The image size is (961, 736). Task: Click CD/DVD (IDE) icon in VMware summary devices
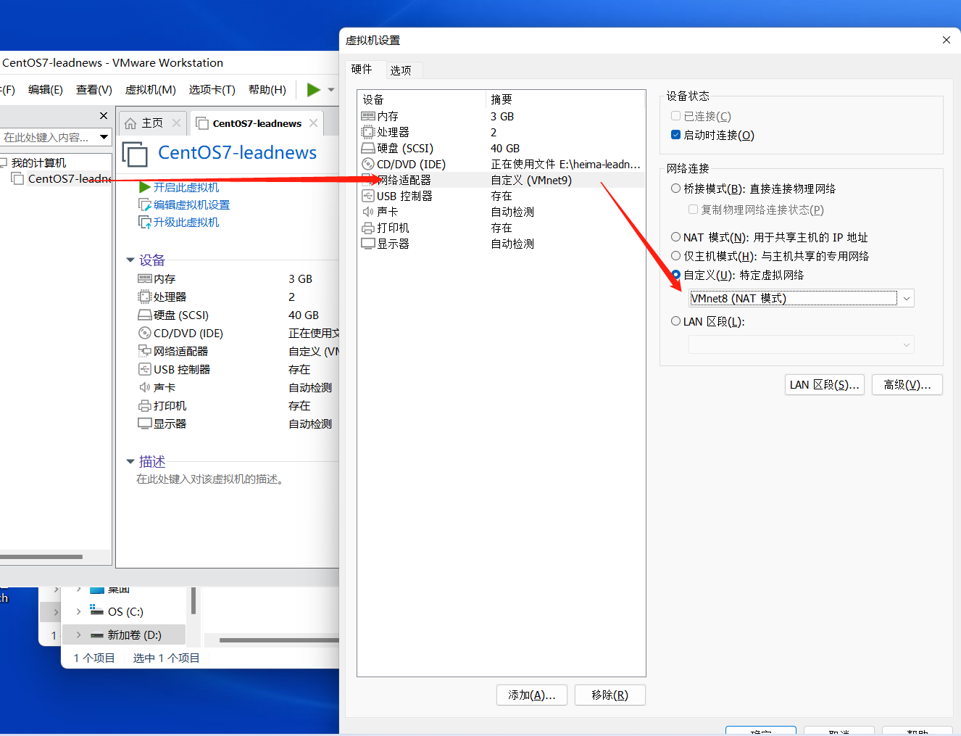(x=145, y=333)
